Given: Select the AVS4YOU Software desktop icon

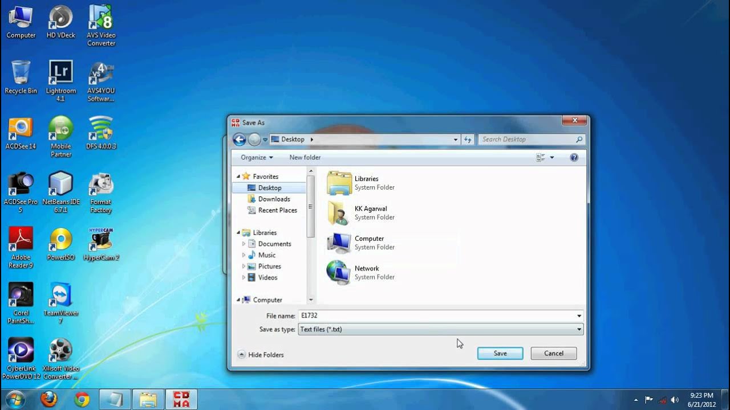Looking at the screenshot, I should [x=101, y=81].
